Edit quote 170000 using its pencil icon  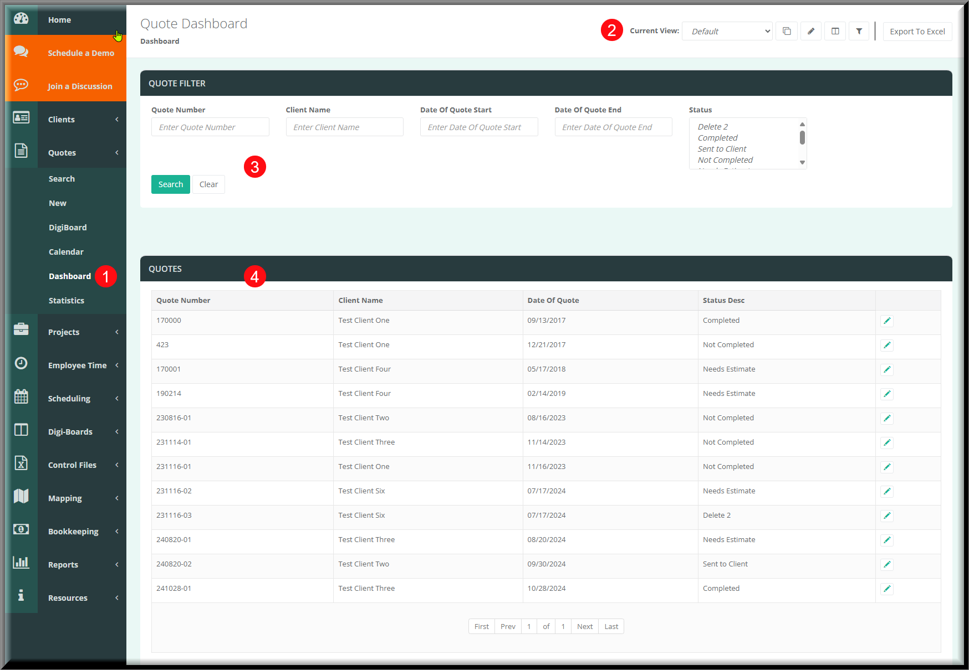coord(887,321)
